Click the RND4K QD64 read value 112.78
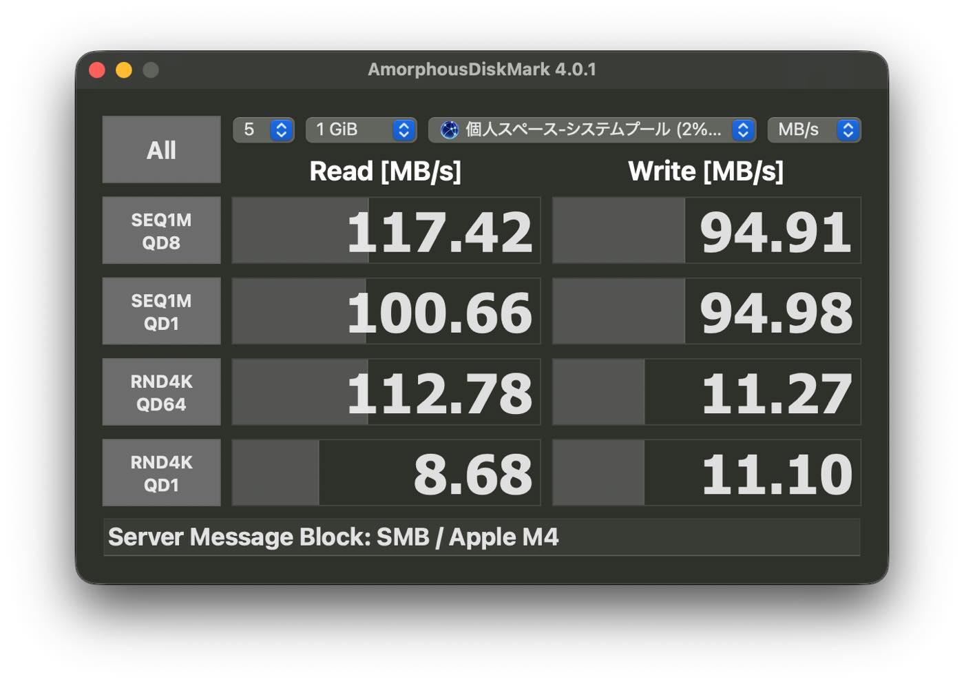 pyautogui.click(x=439, y=393)
